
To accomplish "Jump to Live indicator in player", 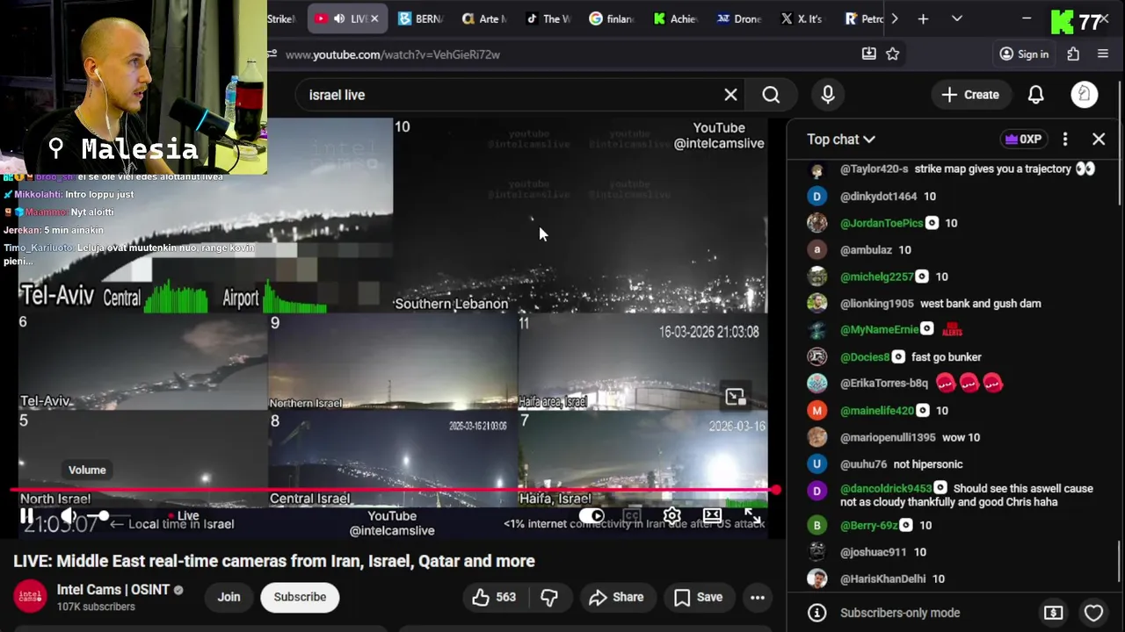I will point(184,516).
